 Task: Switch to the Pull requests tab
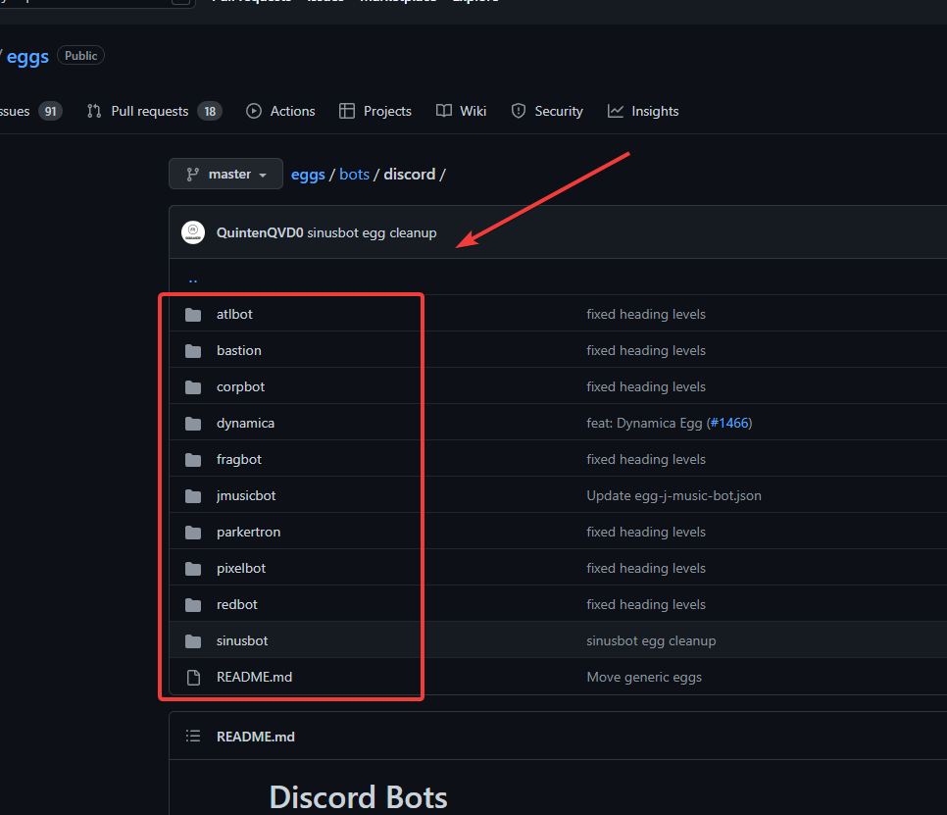click(x=149, y=112)
